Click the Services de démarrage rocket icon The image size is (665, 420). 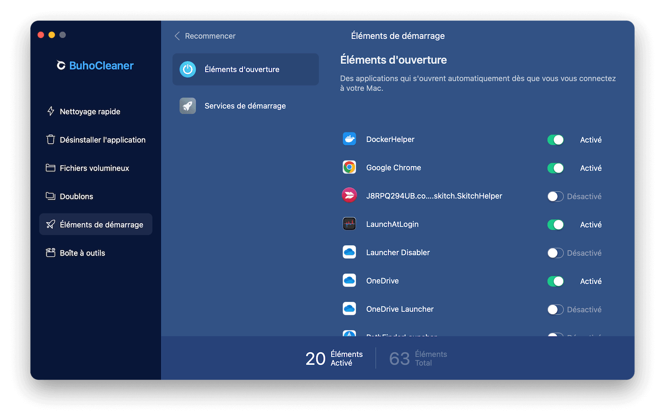tap(188, 106)
